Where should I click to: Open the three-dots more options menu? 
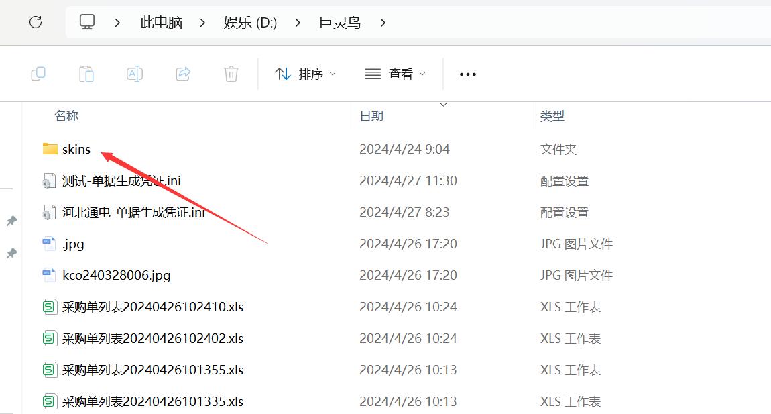(467, 74)
